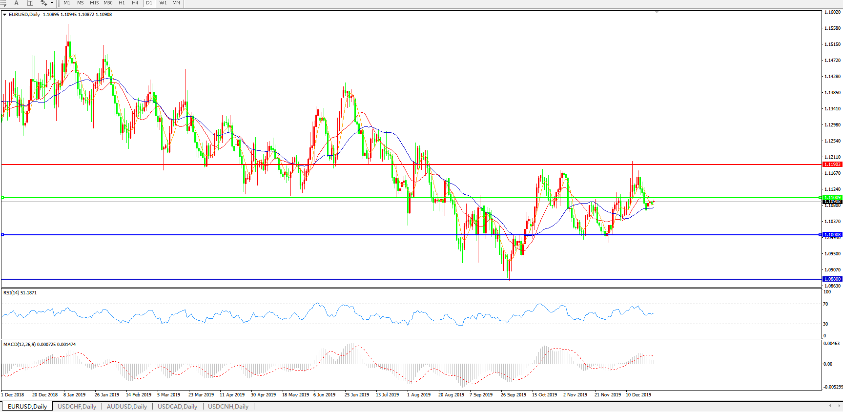Image resolution: width=843 pixels, height=412 pixels.
Task: Switch to the USDCNH,Daily tab
Action: (228, 406)
